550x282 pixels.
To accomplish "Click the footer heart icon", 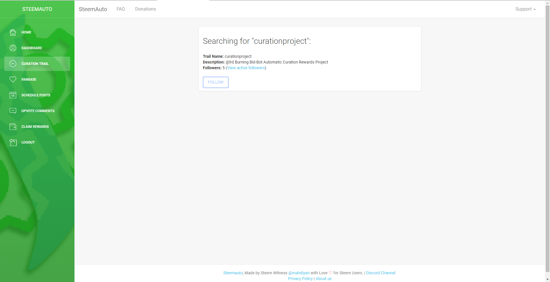I will (330, 273).
